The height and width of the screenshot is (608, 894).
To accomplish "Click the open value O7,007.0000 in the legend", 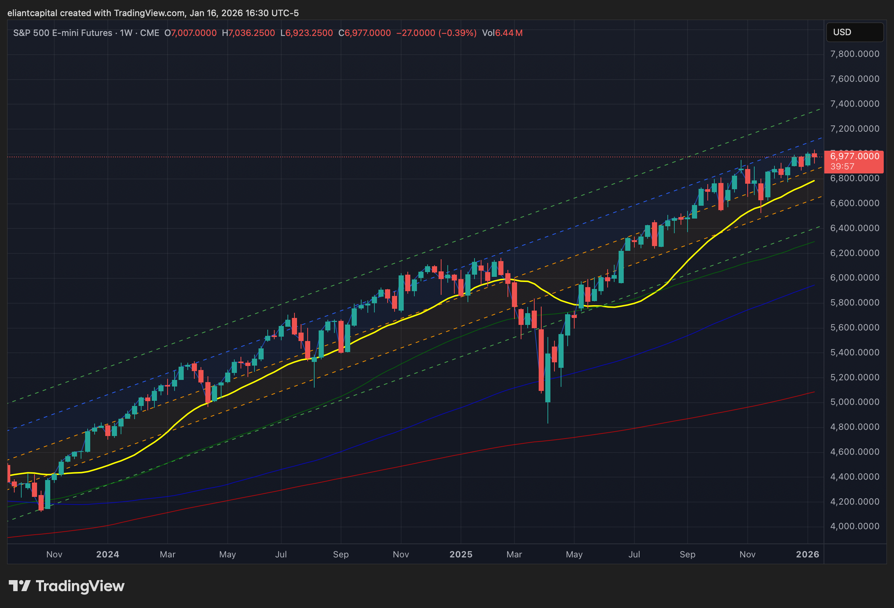I will (190, 33).
